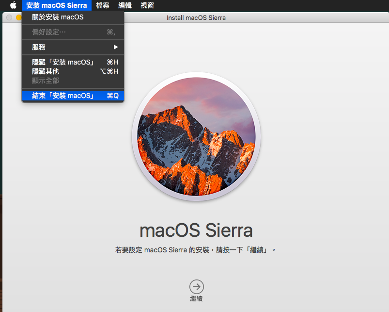Click the 繼續 arrow circle icon
Viewport: 389px width, 312px height.
pyautogui.click(x=197, y=287)
